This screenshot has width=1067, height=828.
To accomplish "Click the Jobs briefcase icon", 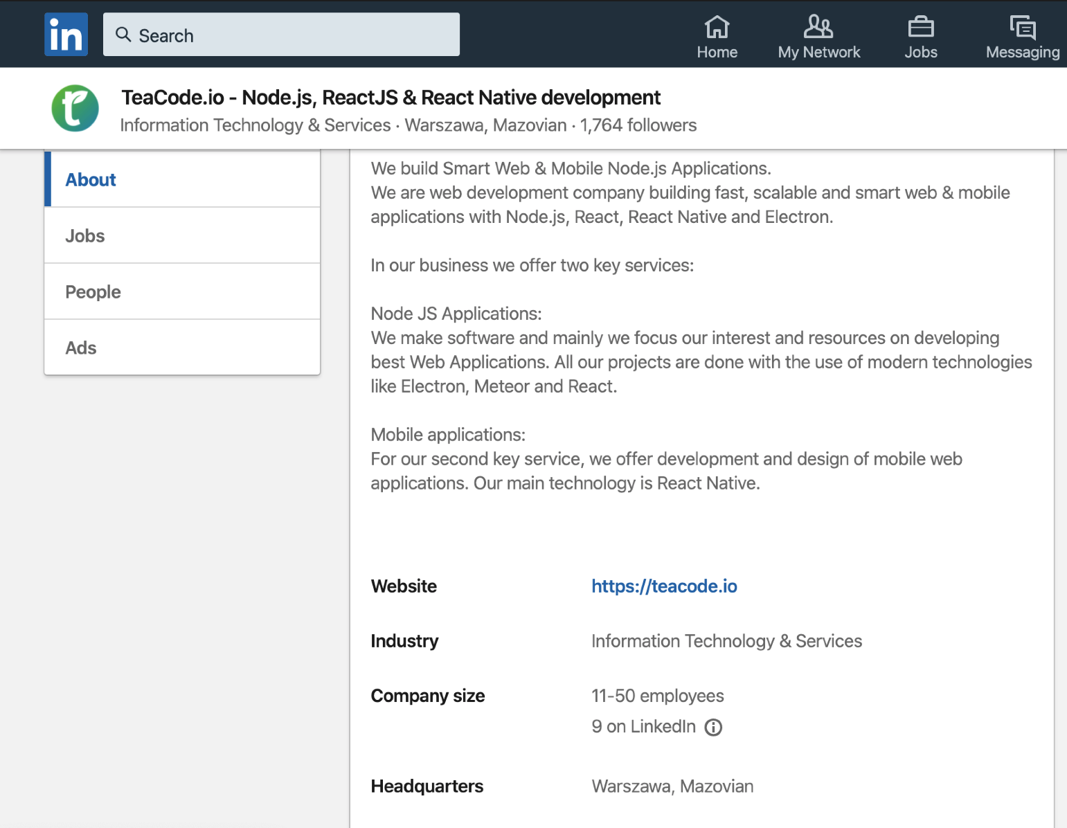I will [921, 28].
